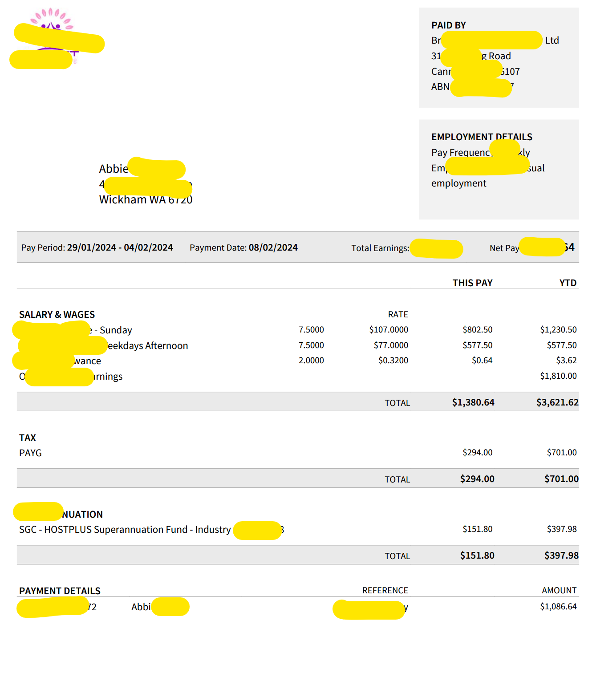This screenshot has height=673, width=592.
Task: Select the EMPLOYMENT DETAILS heading
Action: (482, 137)
